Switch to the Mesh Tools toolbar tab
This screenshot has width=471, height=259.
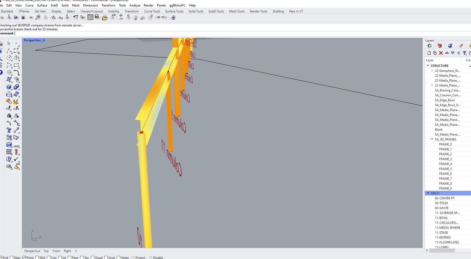point(237,11)
